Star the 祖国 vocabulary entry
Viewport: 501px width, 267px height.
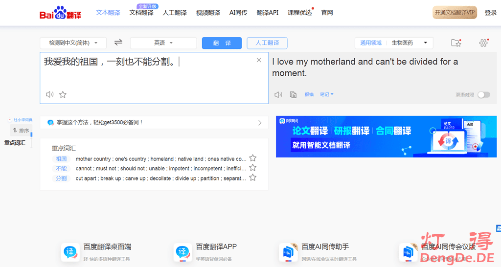(252, 158)
